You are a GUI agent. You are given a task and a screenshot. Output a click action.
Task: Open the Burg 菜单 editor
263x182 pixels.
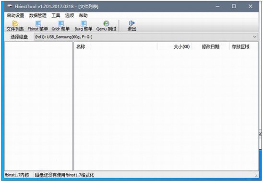[84, 26]
